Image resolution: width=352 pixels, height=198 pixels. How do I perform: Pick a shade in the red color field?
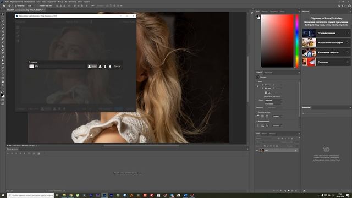click(277, 41)
